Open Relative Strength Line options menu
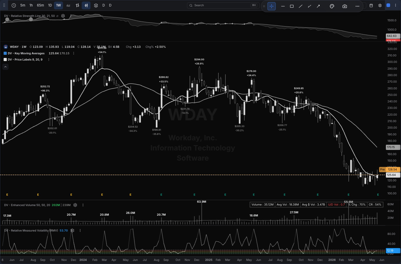The image size is (401, 264). [x=71, y=16]
